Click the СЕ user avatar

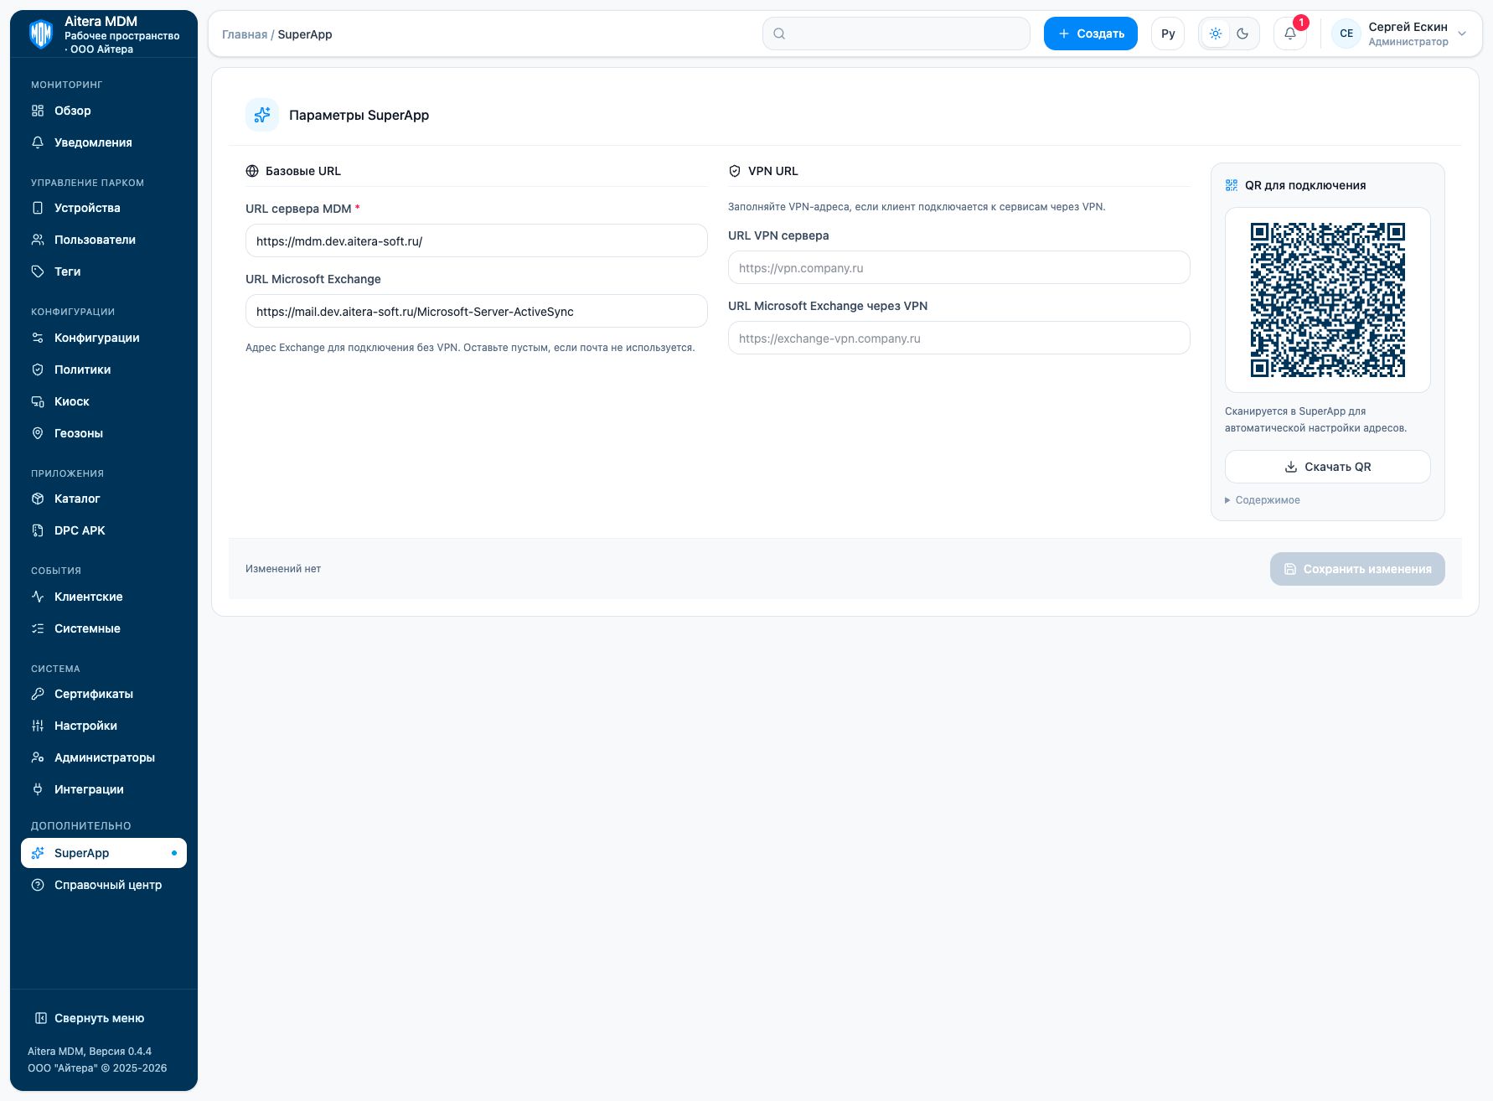[1346, 34]
